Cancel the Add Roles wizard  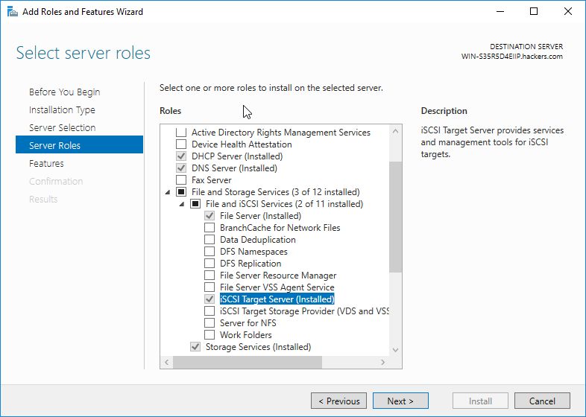click(542, 401)
